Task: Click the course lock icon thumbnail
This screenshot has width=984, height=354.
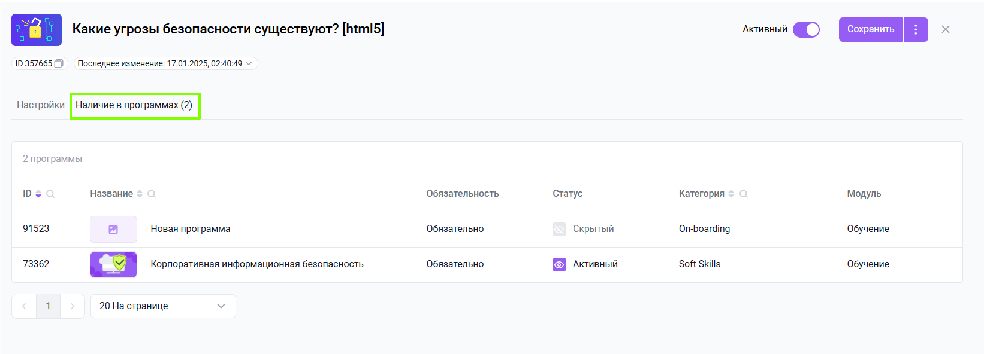Action: (x=37, y=29)
